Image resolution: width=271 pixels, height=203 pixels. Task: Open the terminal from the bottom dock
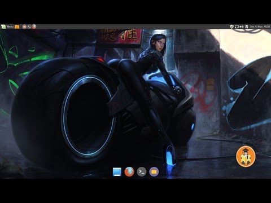point(142,171)
